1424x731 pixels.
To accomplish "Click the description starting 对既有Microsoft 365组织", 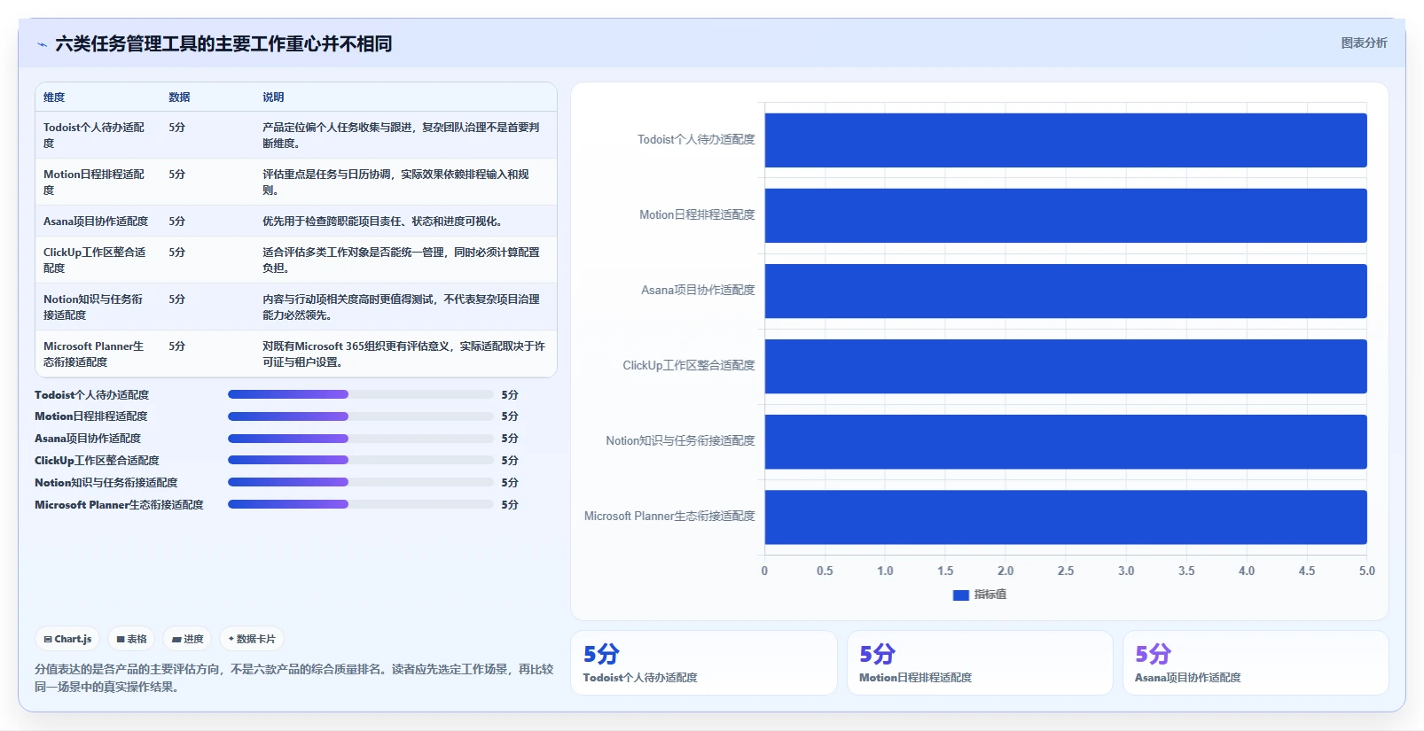I will coord(403,354).
